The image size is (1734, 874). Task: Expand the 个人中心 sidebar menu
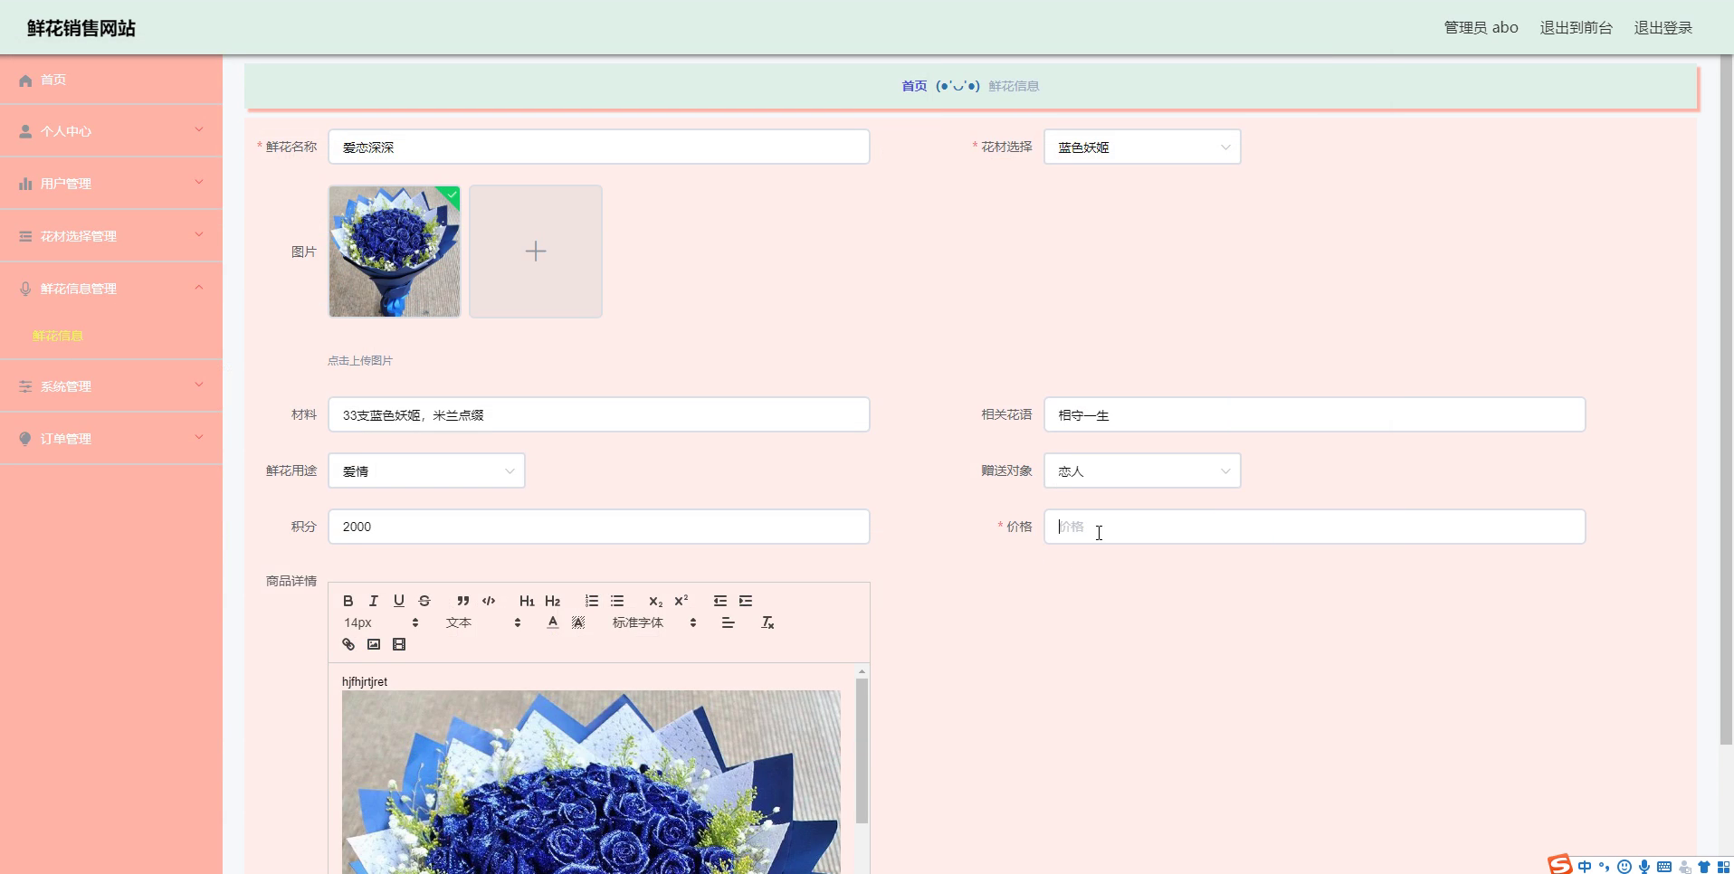[x=111, y=131]
